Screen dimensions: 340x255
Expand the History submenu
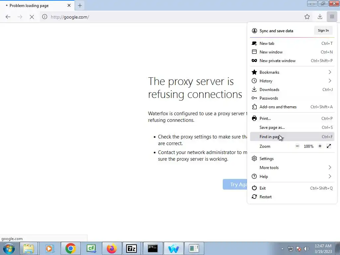292,81
